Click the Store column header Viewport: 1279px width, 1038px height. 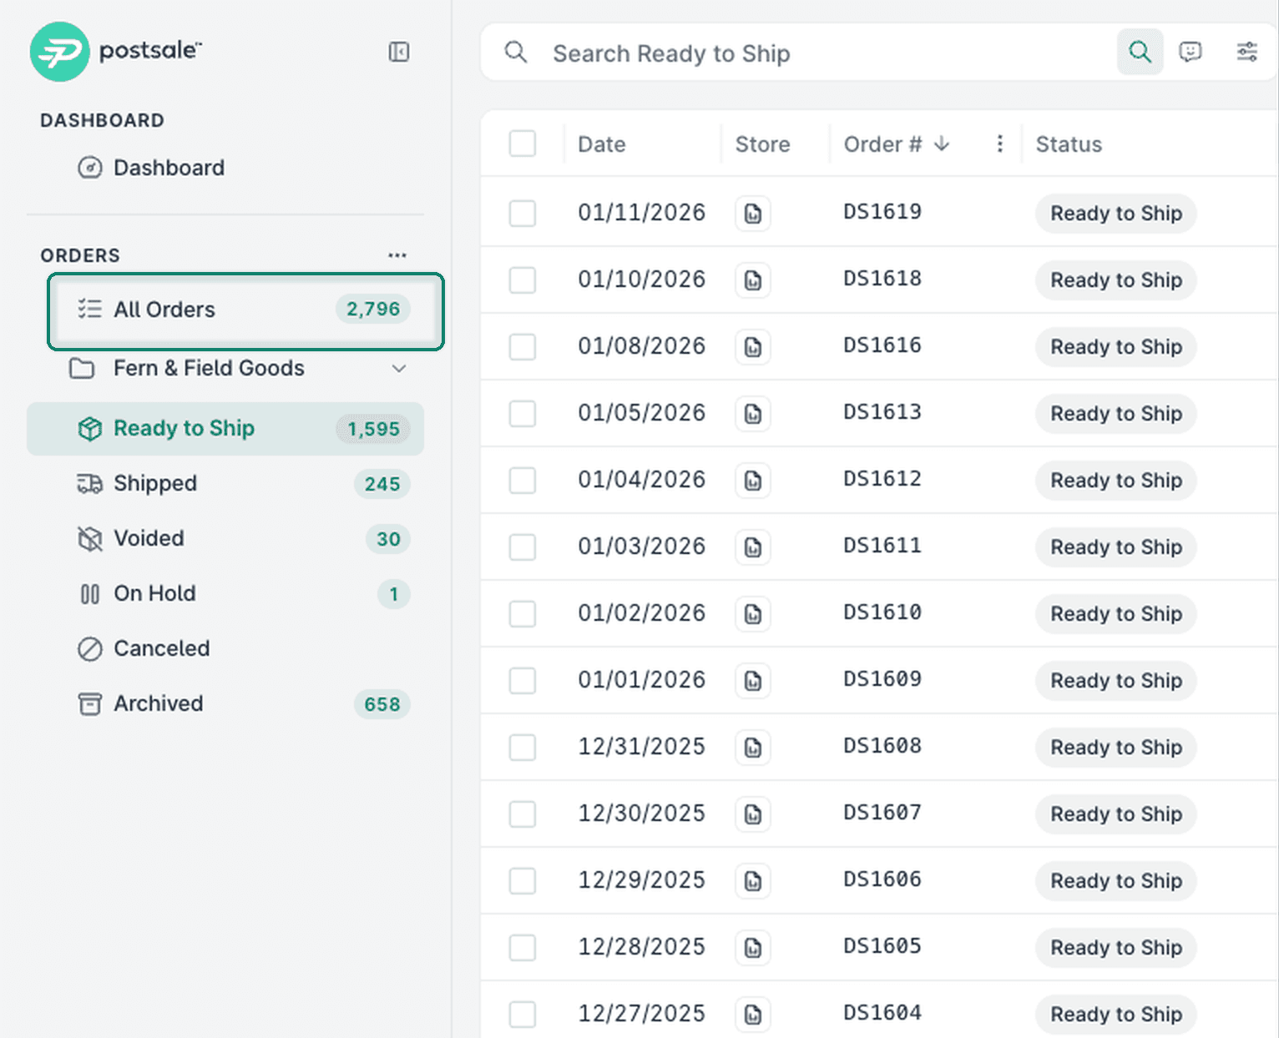pos(762,144)
